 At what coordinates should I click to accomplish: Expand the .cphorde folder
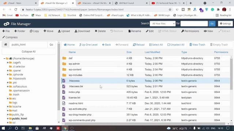[x=8, y=75]
